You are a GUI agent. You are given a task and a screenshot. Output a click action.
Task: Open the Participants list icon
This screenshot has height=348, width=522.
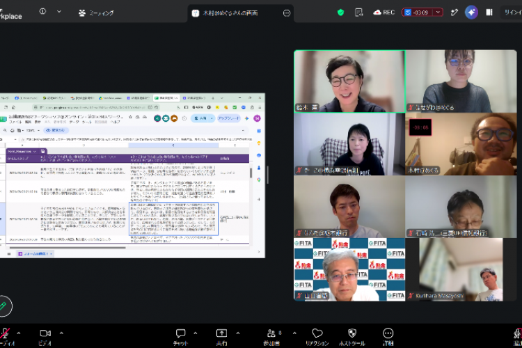(x=271, y=333)
